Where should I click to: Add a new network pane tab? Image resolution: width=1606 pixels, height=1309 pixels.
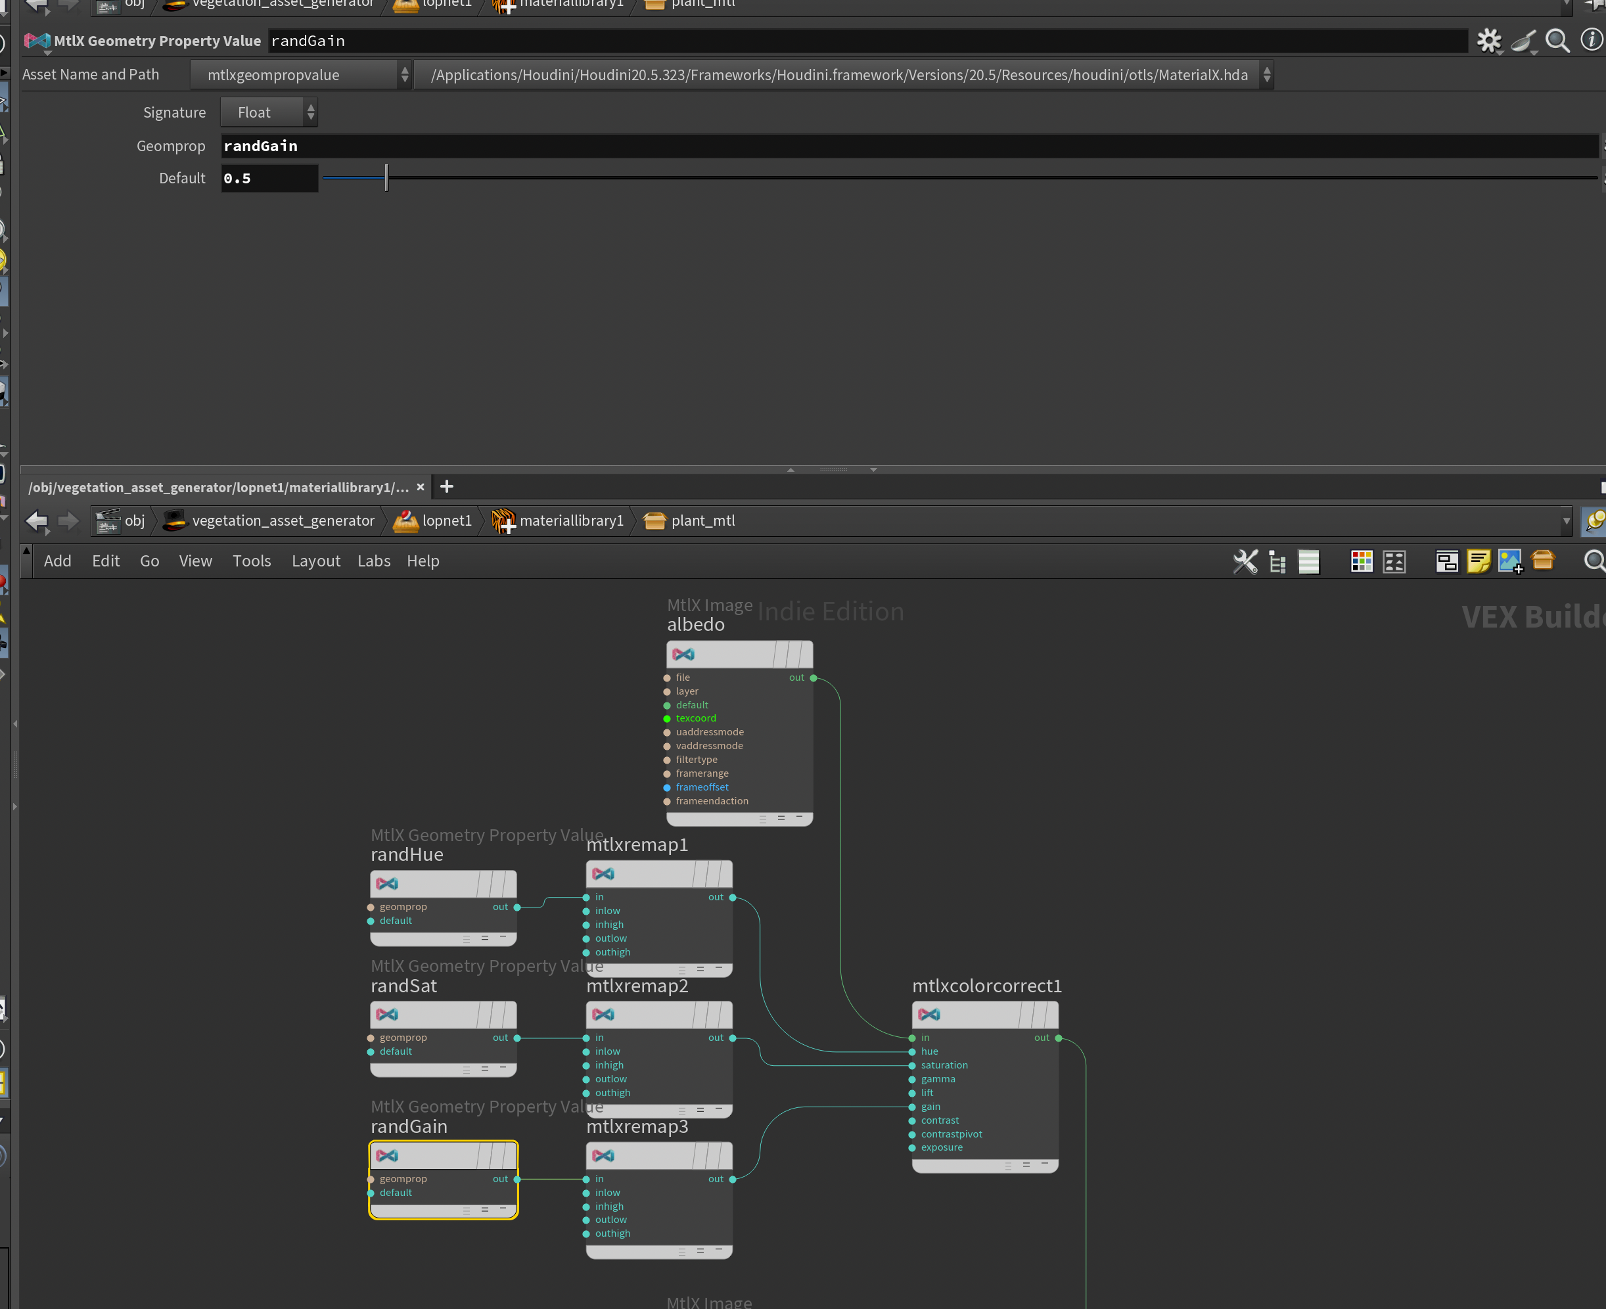(x=446, y=486)
